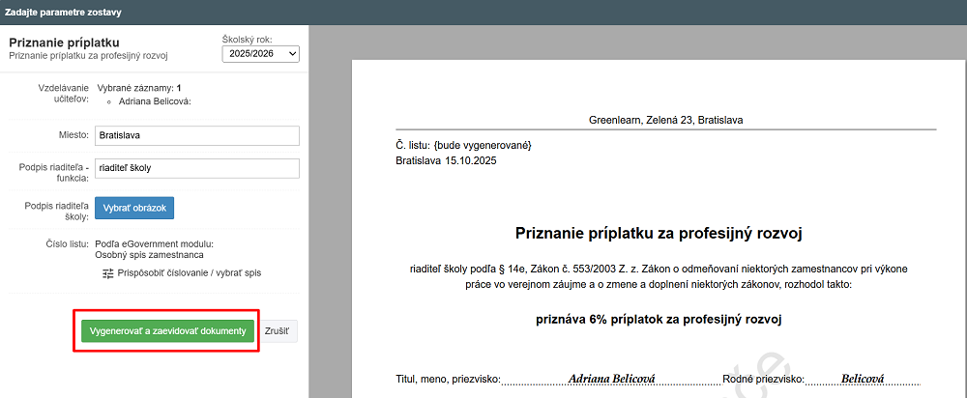
Task: Click the Zadajte parametre zostavy title bar
Action: click(x=64, y=12)
